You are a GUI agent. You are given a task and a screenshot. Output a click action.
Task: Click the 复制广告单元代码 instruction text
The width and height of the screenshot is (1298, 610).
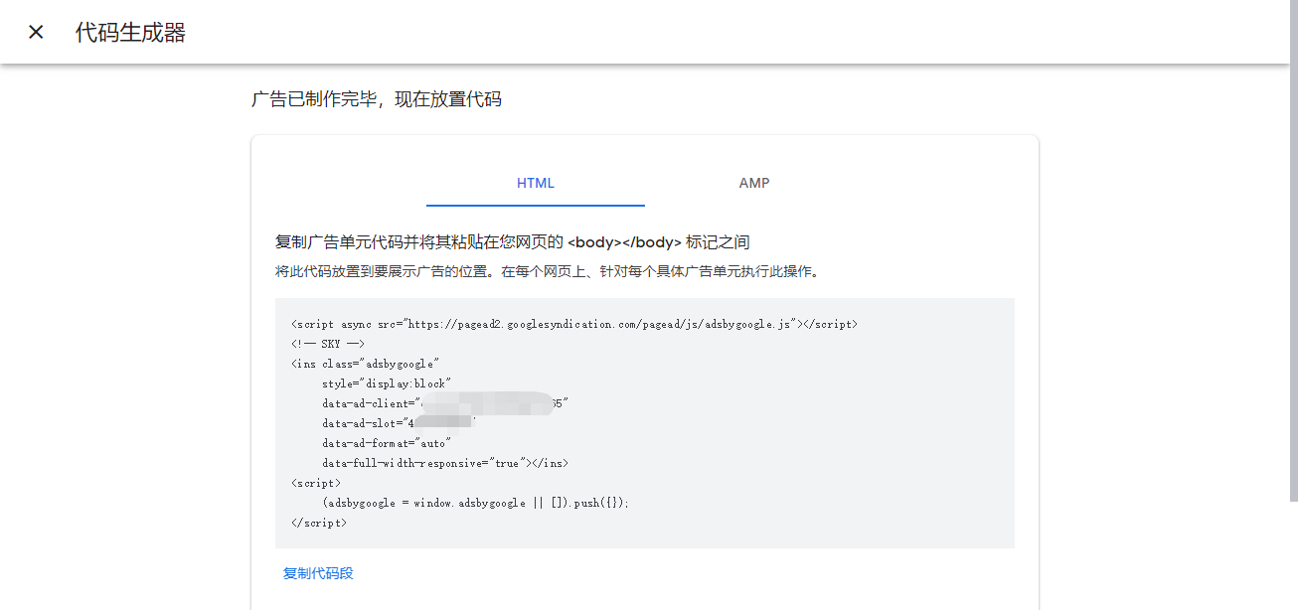(512, 242)
